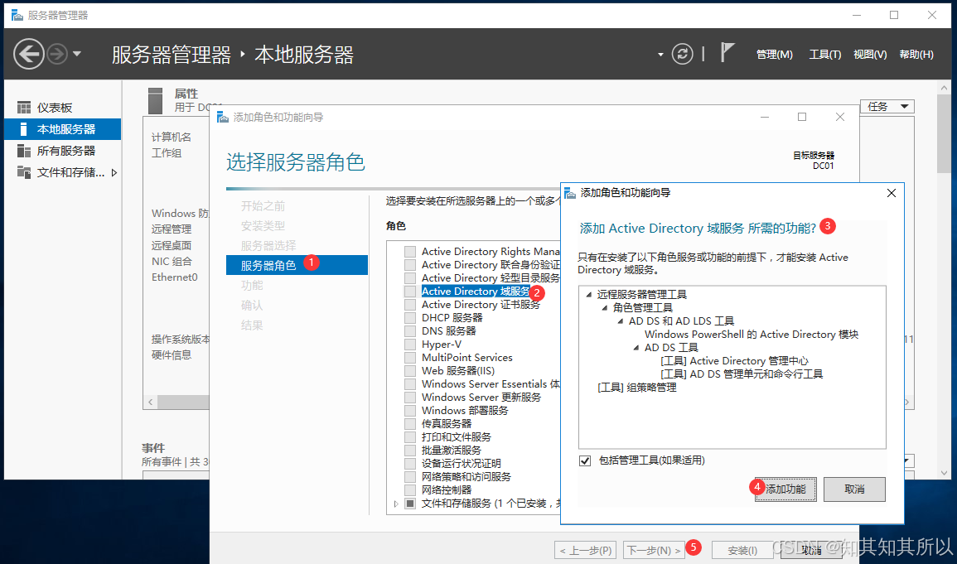Check Active Directory 轻型目录服务 role

click(410, 278)
